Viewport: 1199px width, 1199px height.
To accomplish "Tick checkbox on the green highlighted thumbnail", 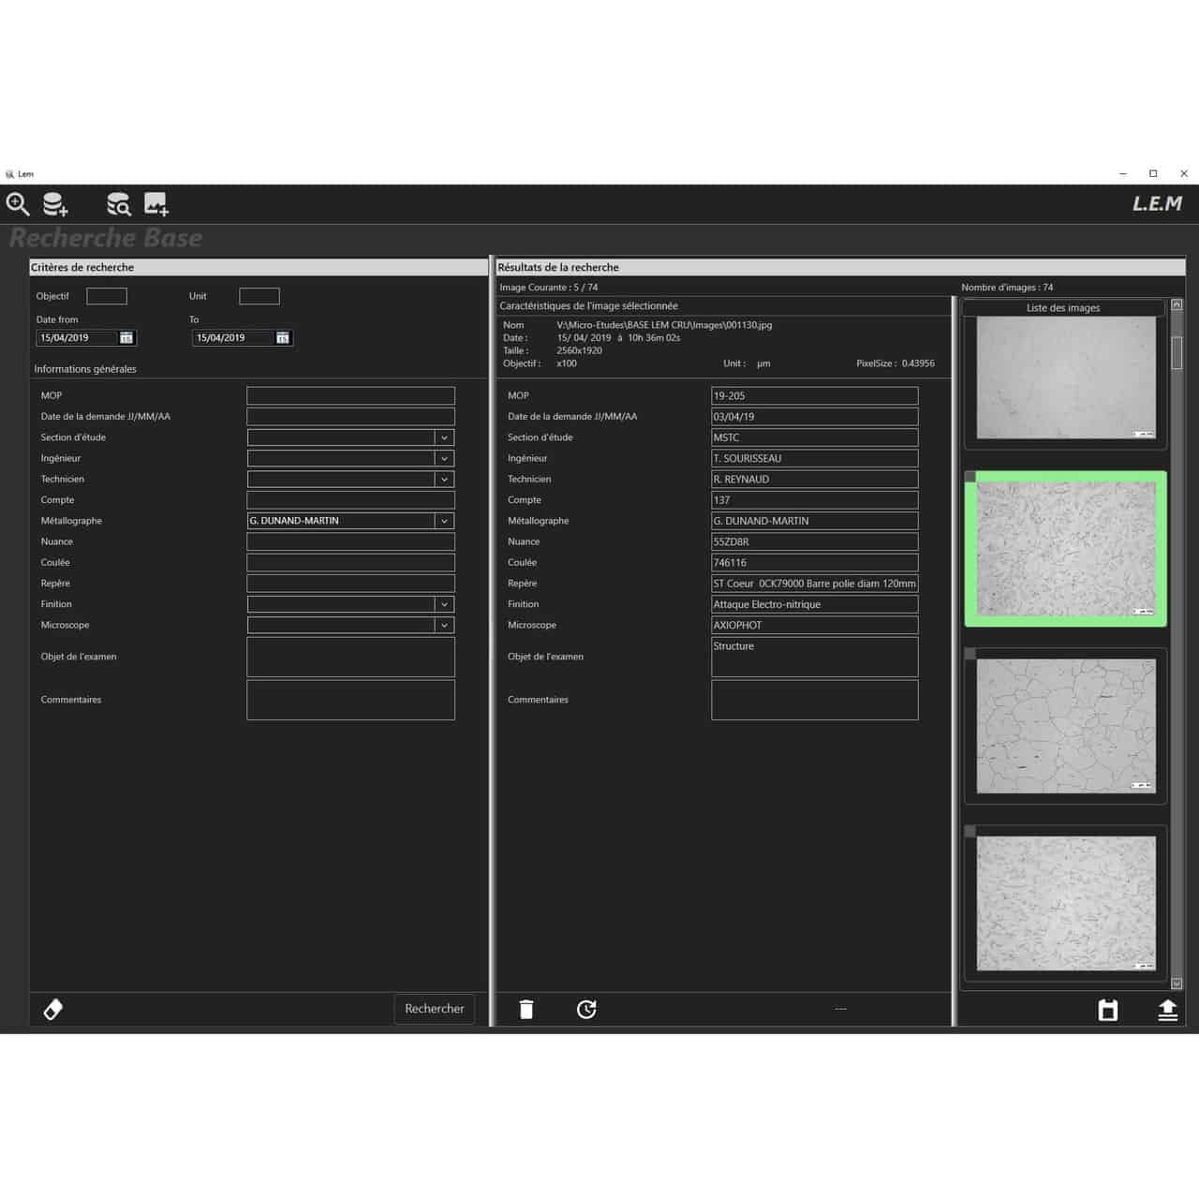I will (x=970, y=477).
